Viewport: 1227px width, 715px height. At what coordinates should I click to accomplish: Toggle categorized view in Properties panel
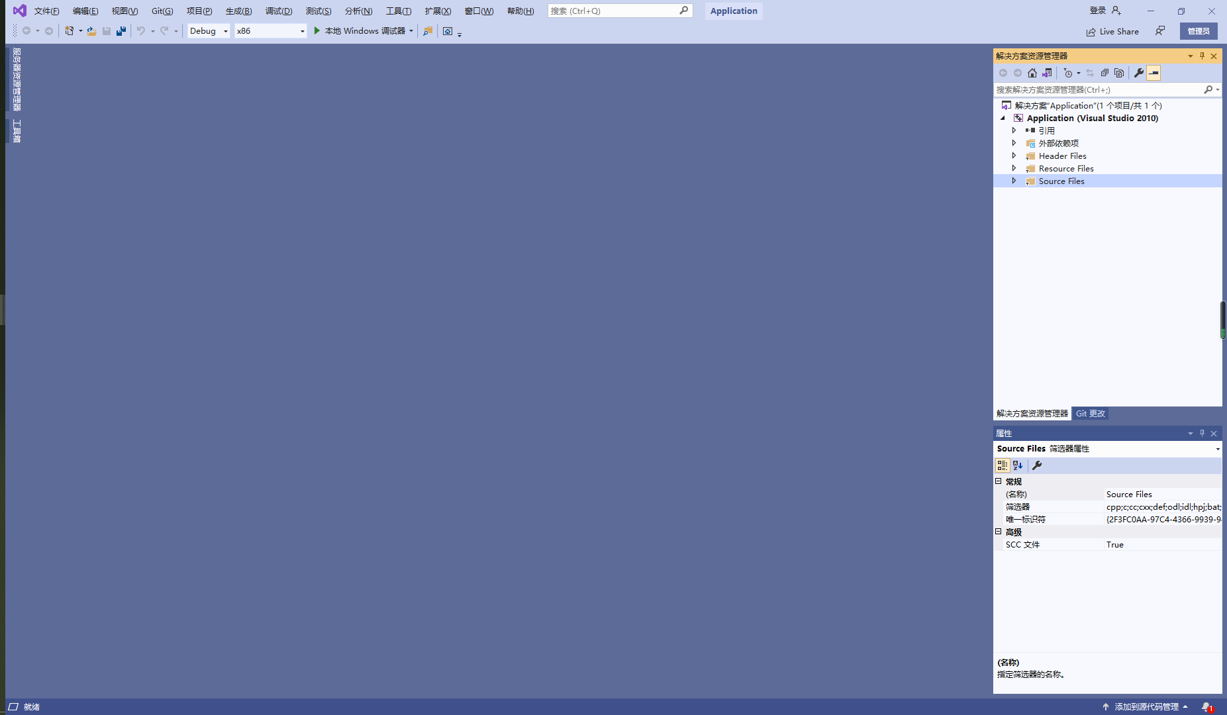click(x=1003, y=465)
